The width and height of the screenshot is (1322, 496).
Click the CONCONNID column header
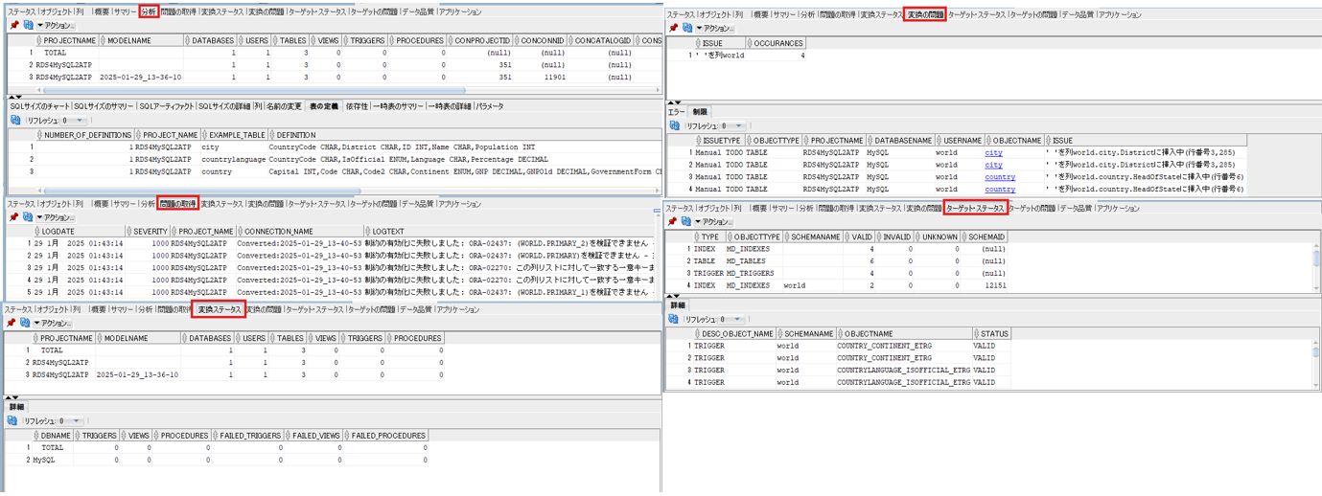[542, 41]
